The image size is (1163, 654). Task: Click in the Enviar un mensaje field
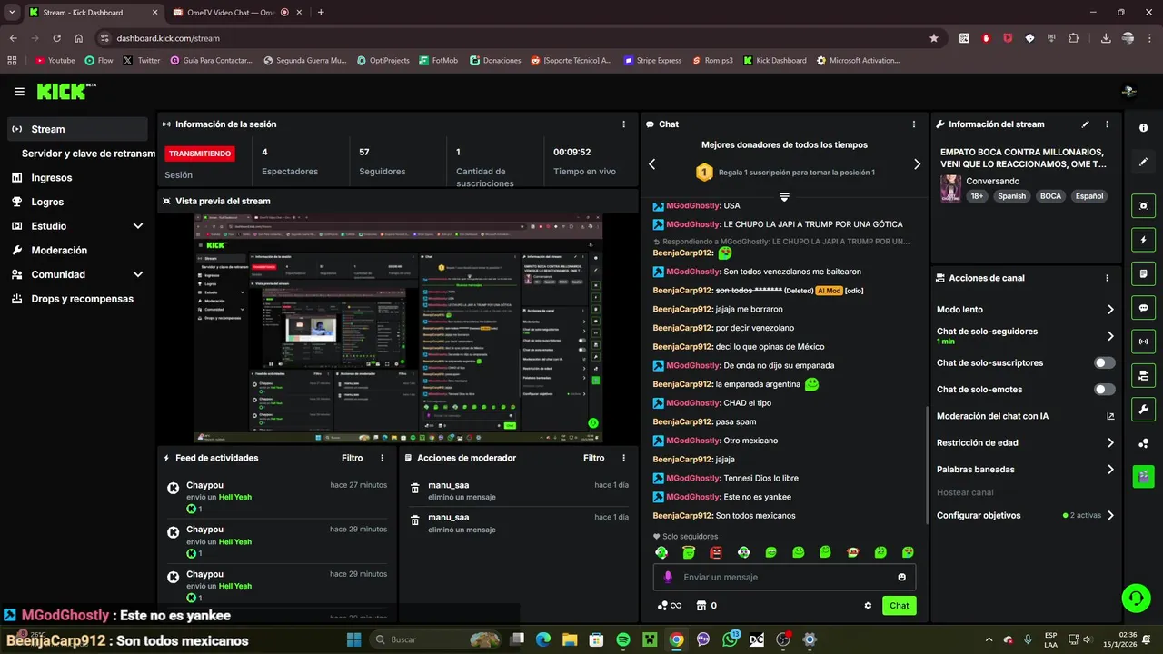pyautogui.click(x=784, y=577)
